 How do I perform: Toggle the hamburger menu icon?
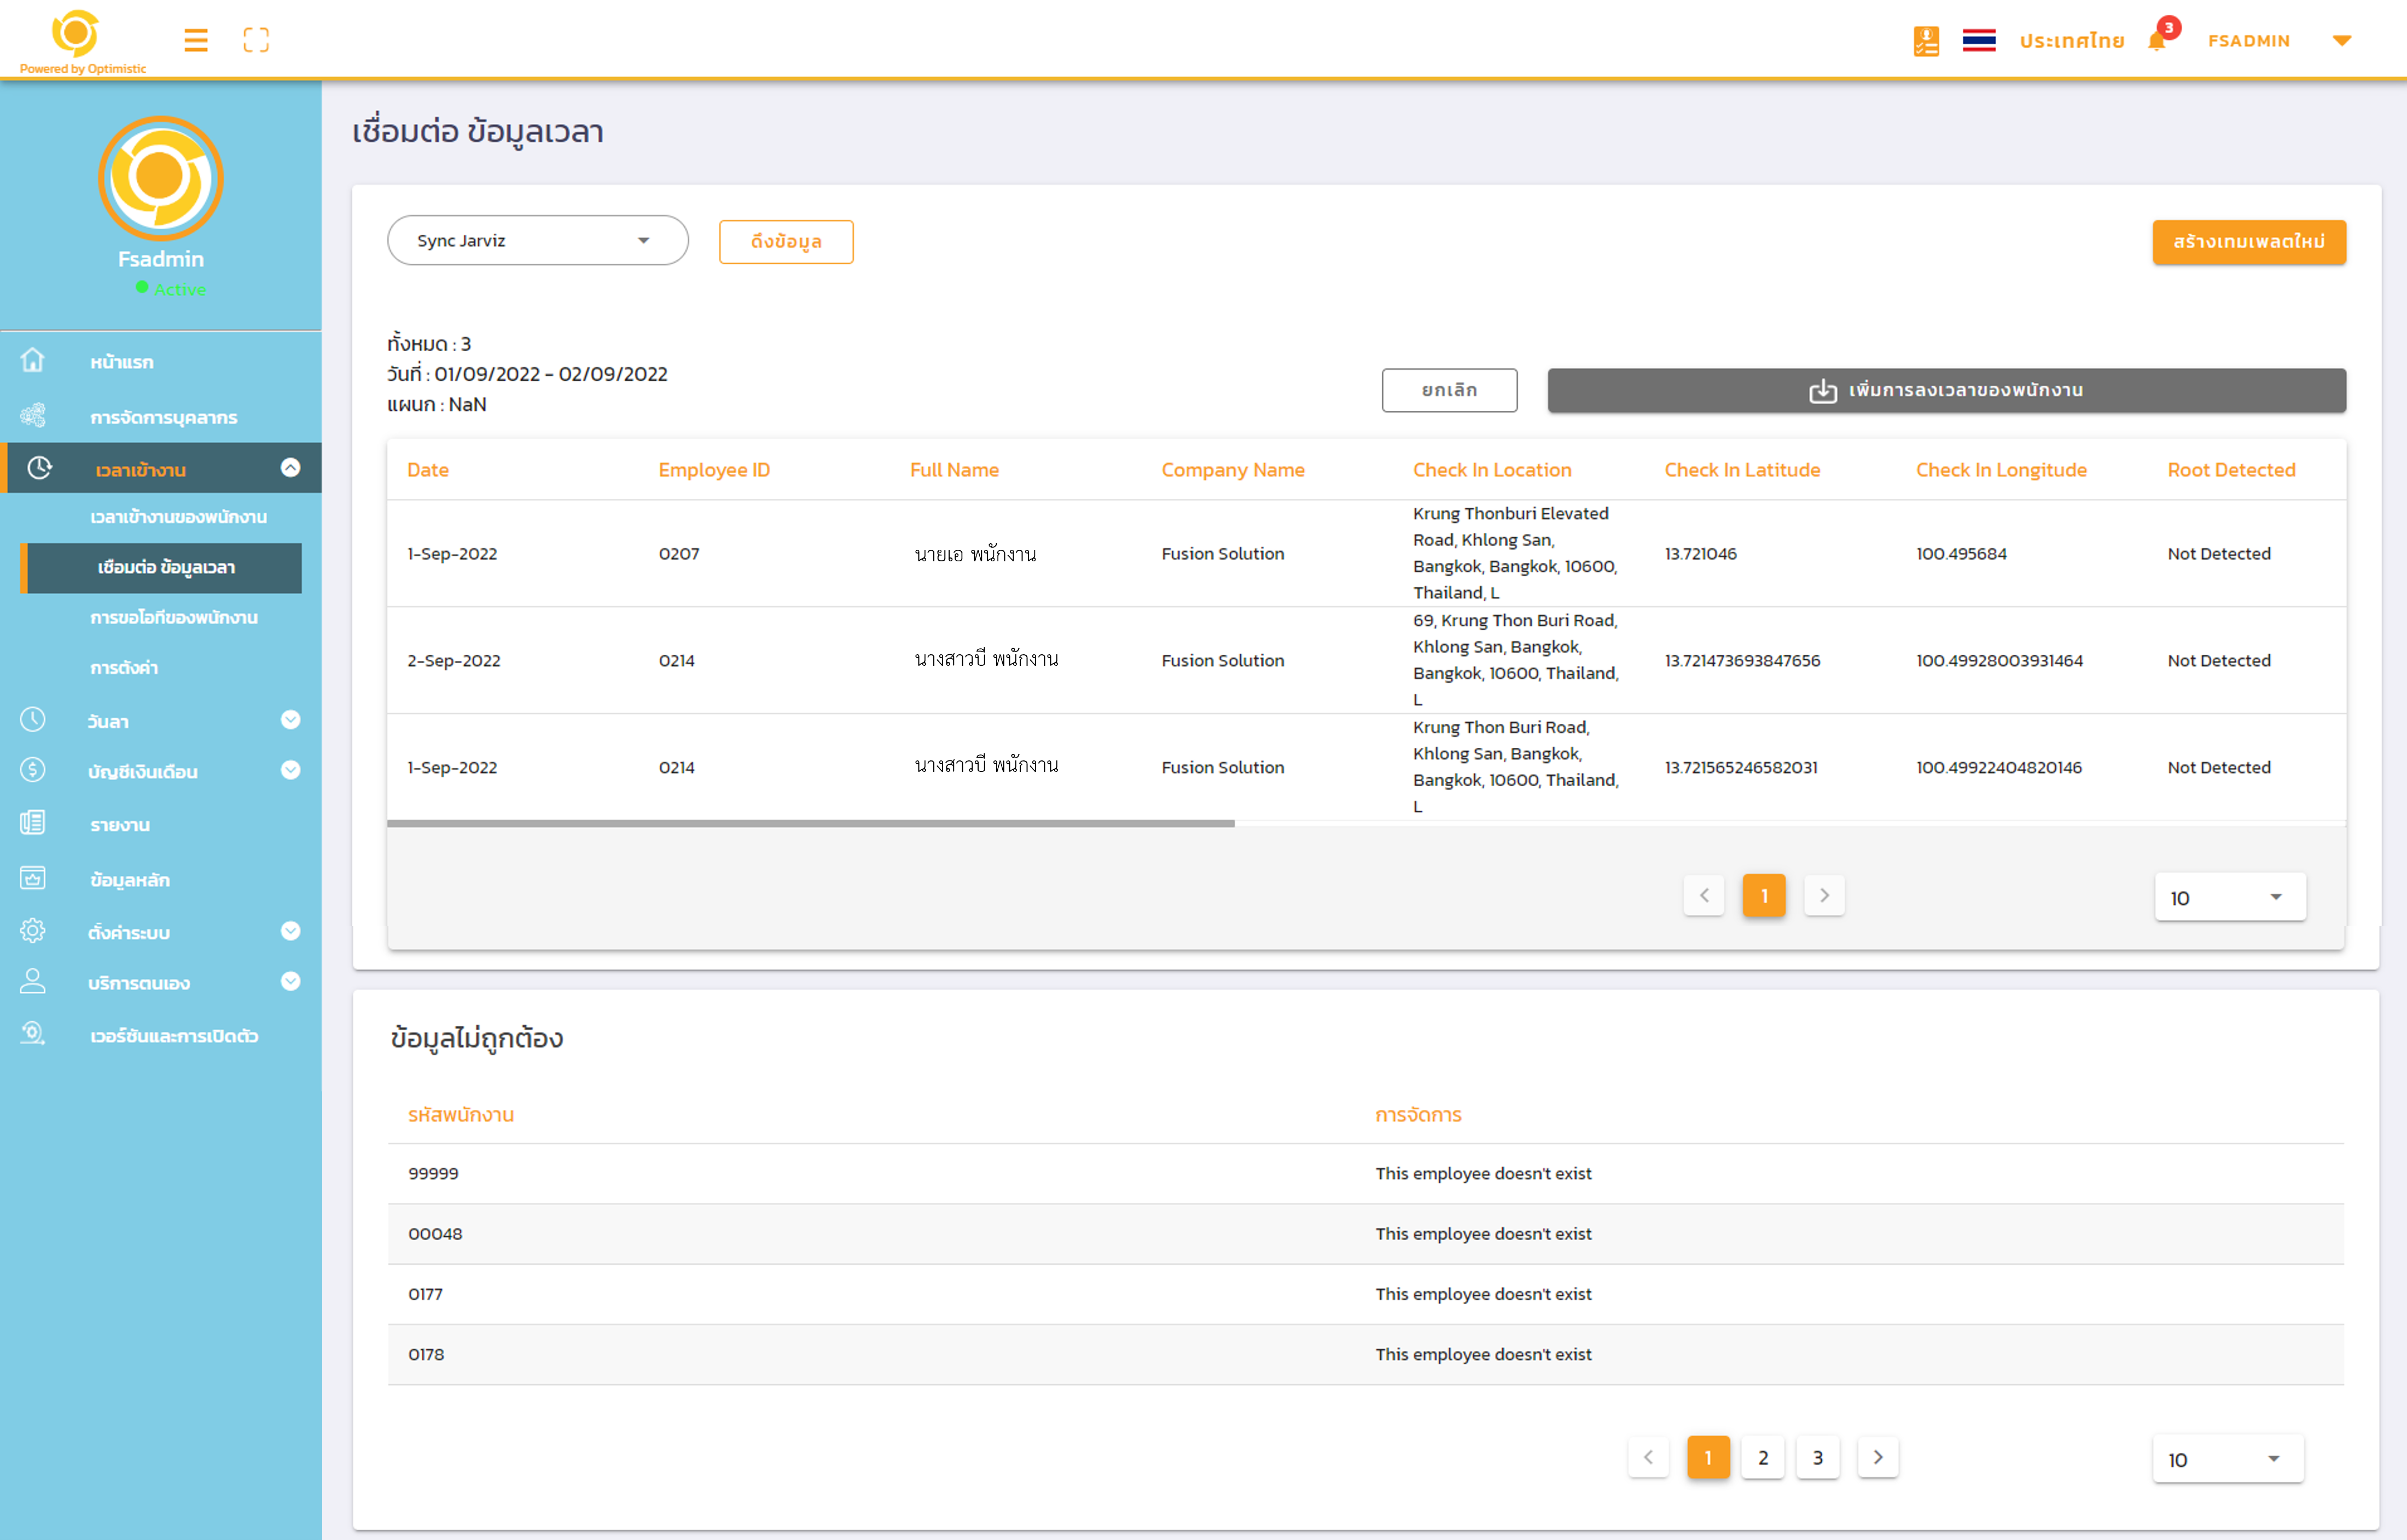[196, 40]
